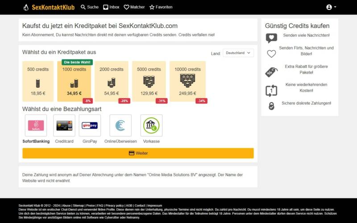The image size is (357, 223).
Task: Open the AGB footer link
Action: [129, 206]
